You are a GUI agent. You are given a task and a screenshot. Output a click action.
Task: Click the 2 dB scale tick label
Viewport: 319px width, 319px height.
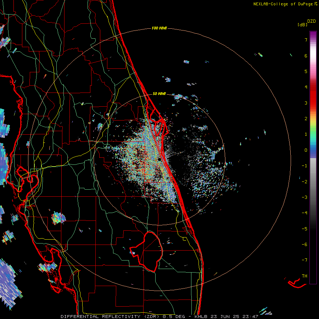tap(306, 119)
